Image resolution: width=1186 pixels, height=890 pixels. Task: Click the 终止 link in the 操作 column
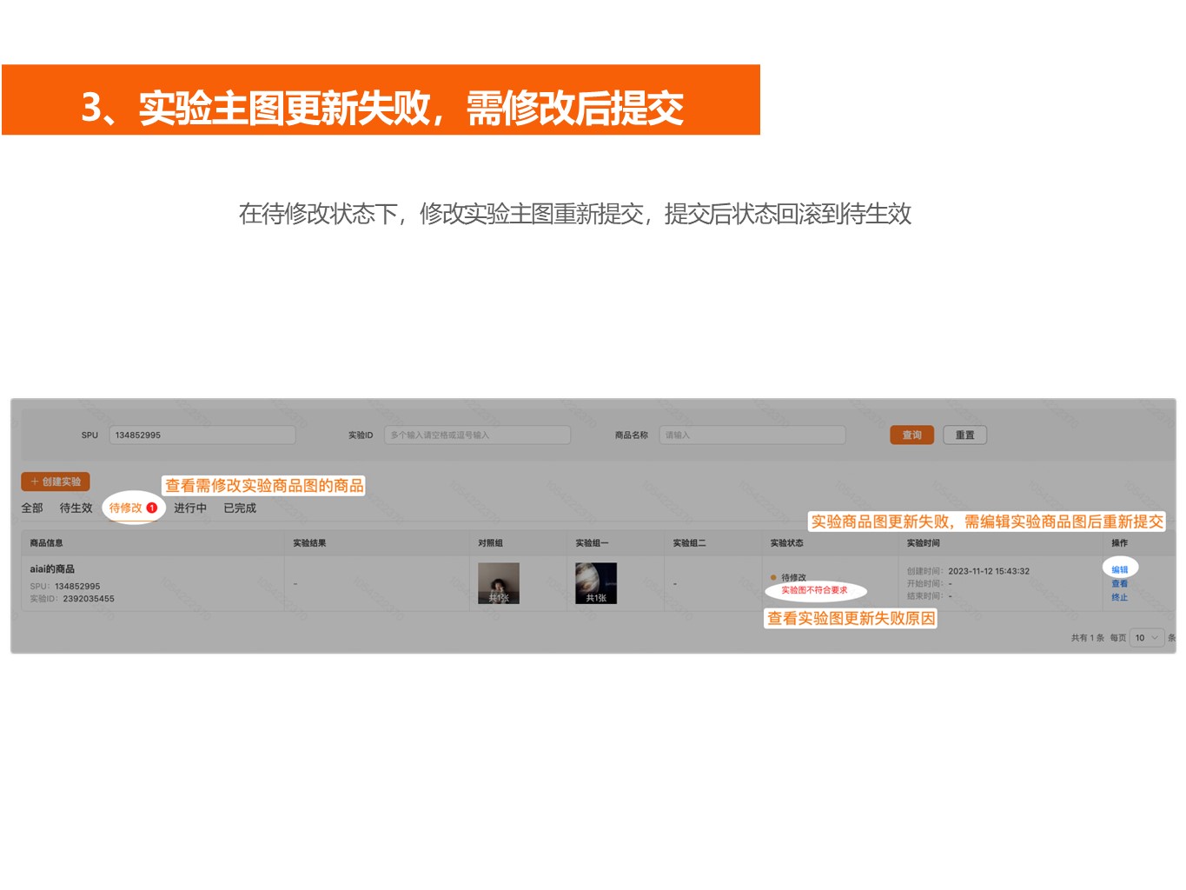(x=1120, y=597)
